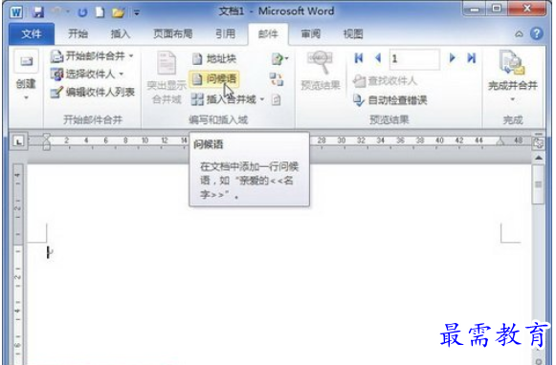Open the 完成并合并 dropdown

(x=512, y=76)
